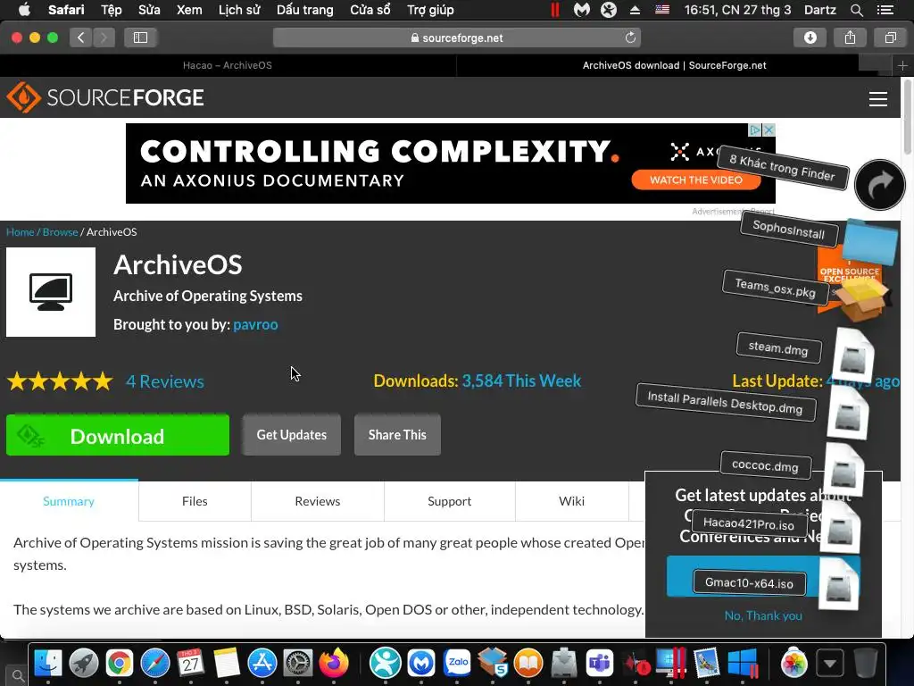
Task: Open the App Store Dock icon
Action: pos(262,664)
